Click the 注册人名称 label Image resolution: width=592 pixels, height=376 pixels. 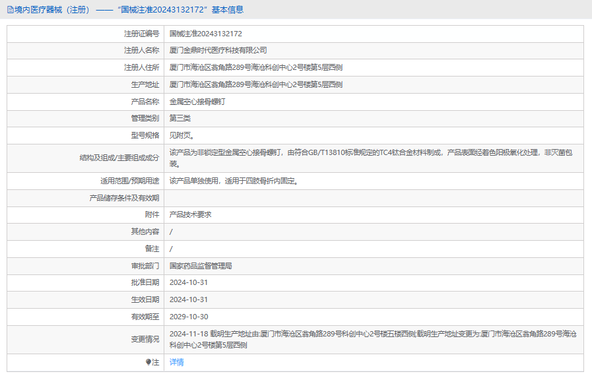tap(142, 51)
